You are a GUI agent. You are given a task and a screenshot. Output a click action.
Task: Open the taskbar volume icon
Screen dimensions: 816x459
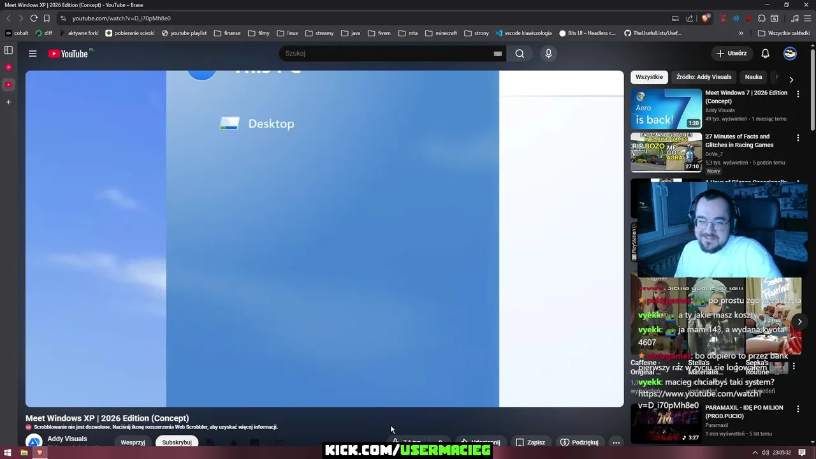pyautogui.click(x=765, y=453)
